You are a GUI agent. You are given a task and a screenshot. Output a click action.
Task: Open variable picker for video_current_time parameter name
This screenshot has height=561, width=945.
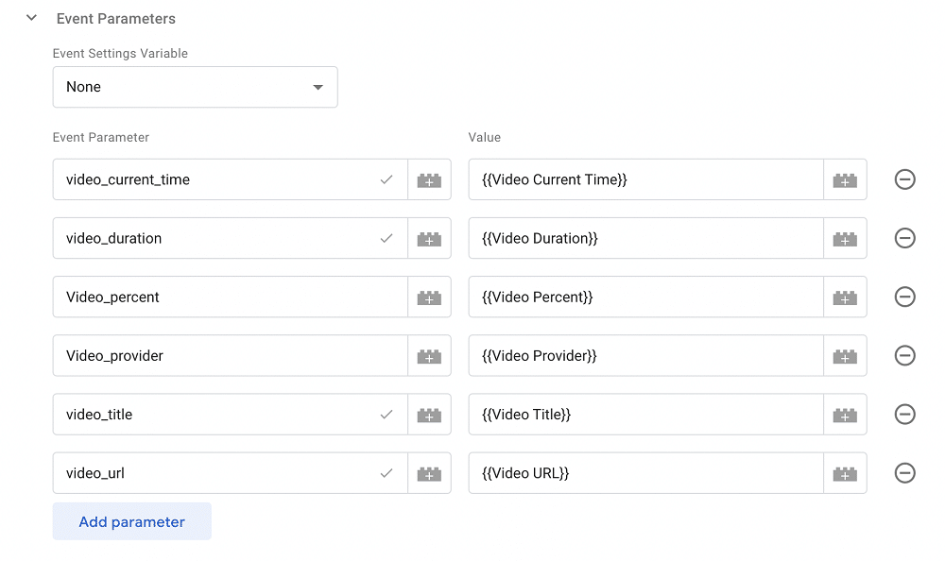(429, 179)
